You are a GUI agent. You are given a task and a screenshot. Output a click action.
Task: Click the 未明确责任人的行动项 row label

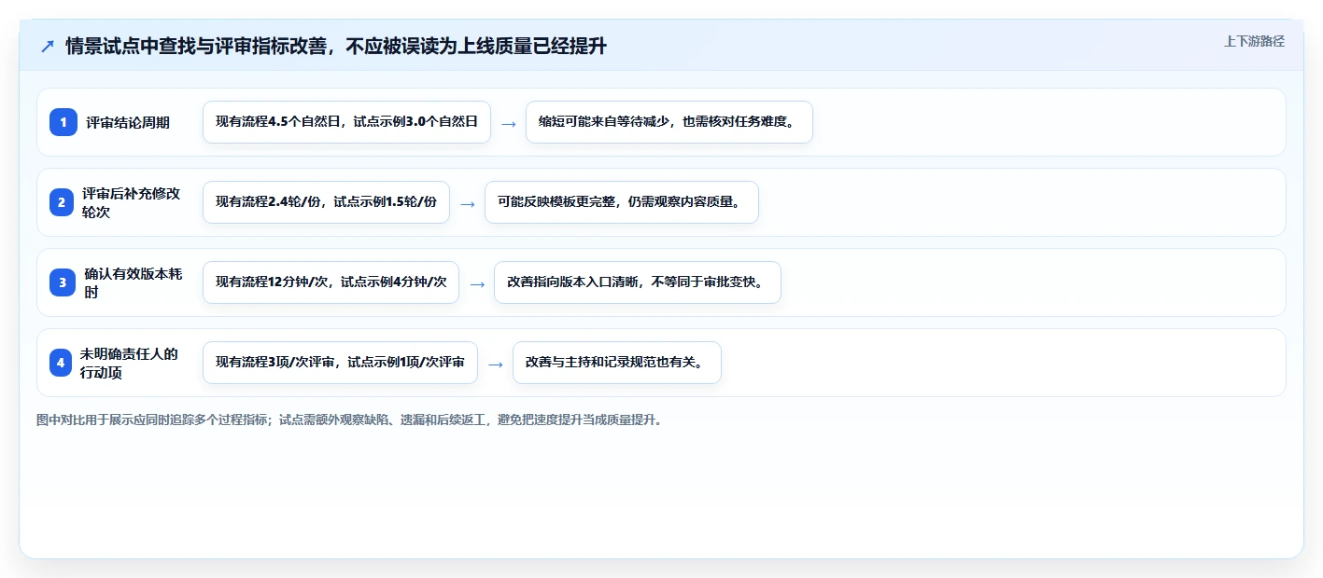(129, 363)
